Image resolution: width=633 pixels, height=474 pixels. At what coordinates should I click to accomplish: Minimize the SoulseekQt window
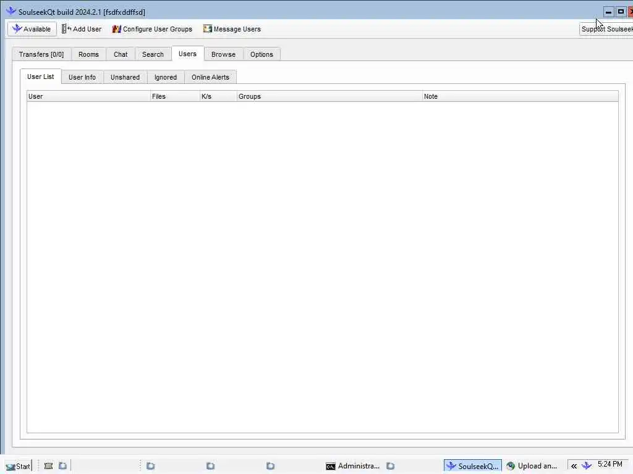pos(608,12)
